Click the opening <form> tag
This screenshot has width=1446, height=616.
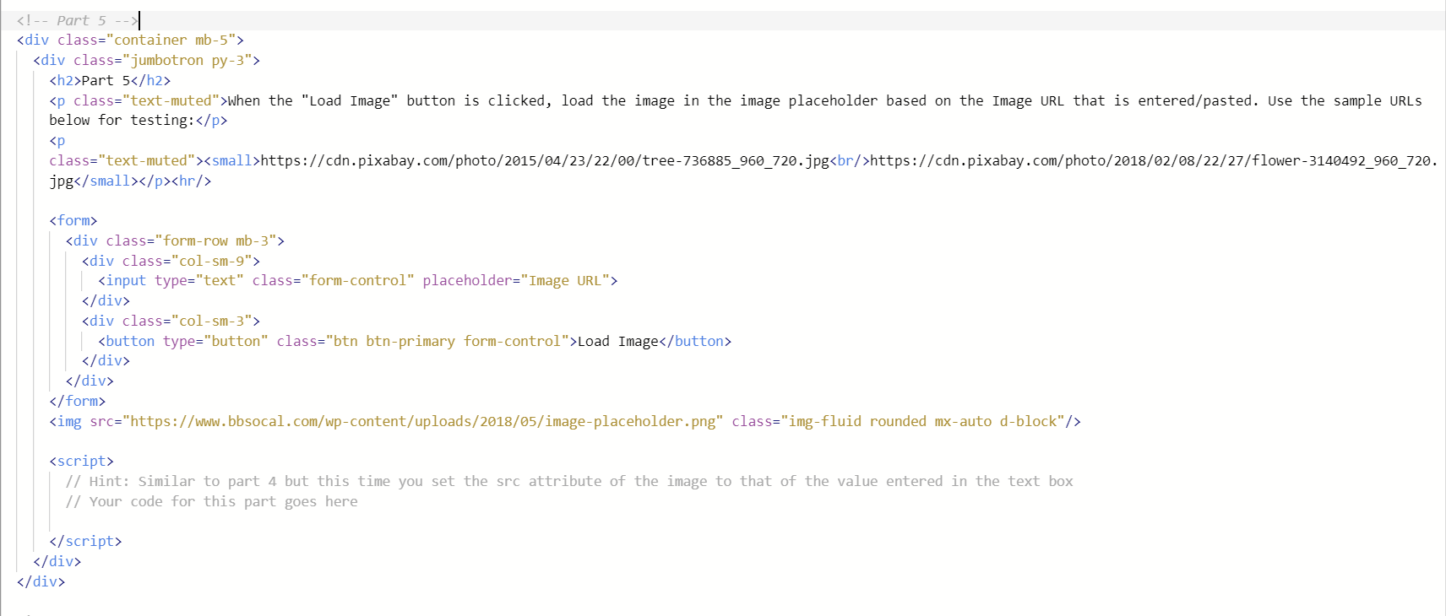click(x=73, y=220)
